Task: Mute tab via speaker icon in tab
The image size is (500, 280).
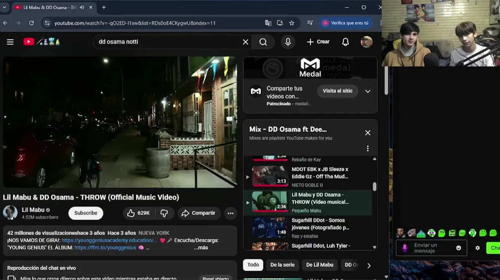Action: pos(82,7)
